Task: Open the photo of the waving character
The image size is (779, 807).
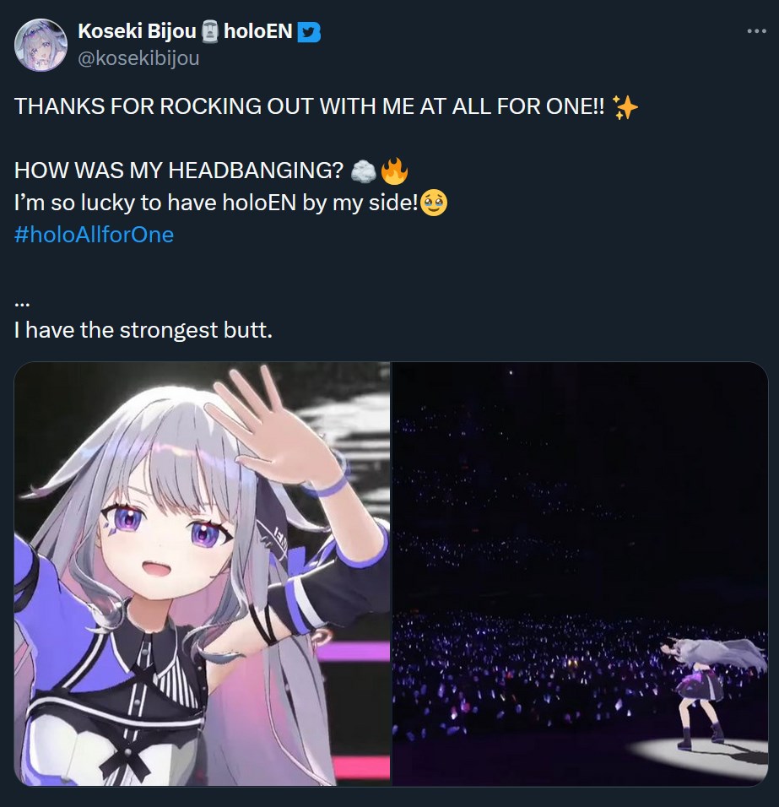Action: 203,574
